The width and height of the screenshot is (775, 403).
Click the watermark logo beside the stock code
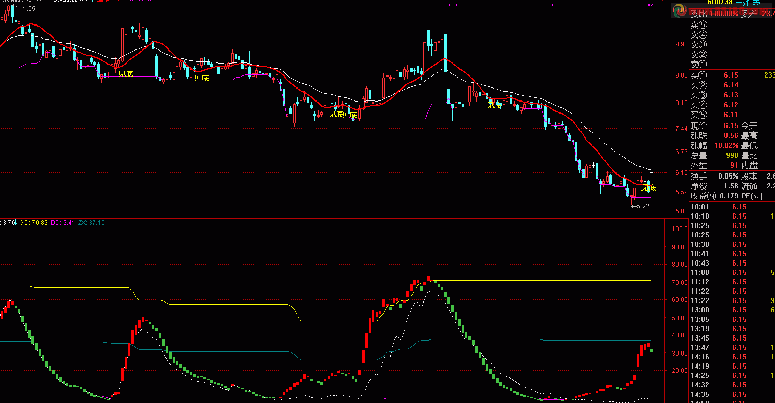(x=679, y=9)
